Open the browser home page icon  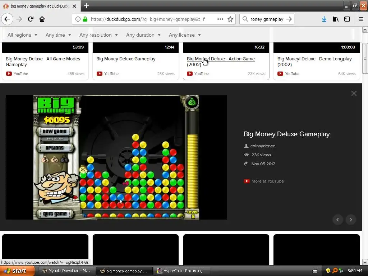pos(42,19)
